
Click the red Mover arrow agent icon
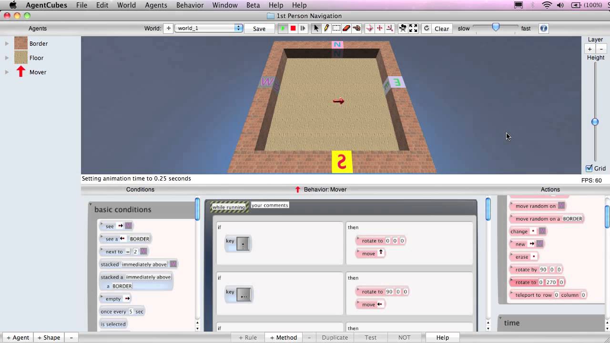(20, 72)
